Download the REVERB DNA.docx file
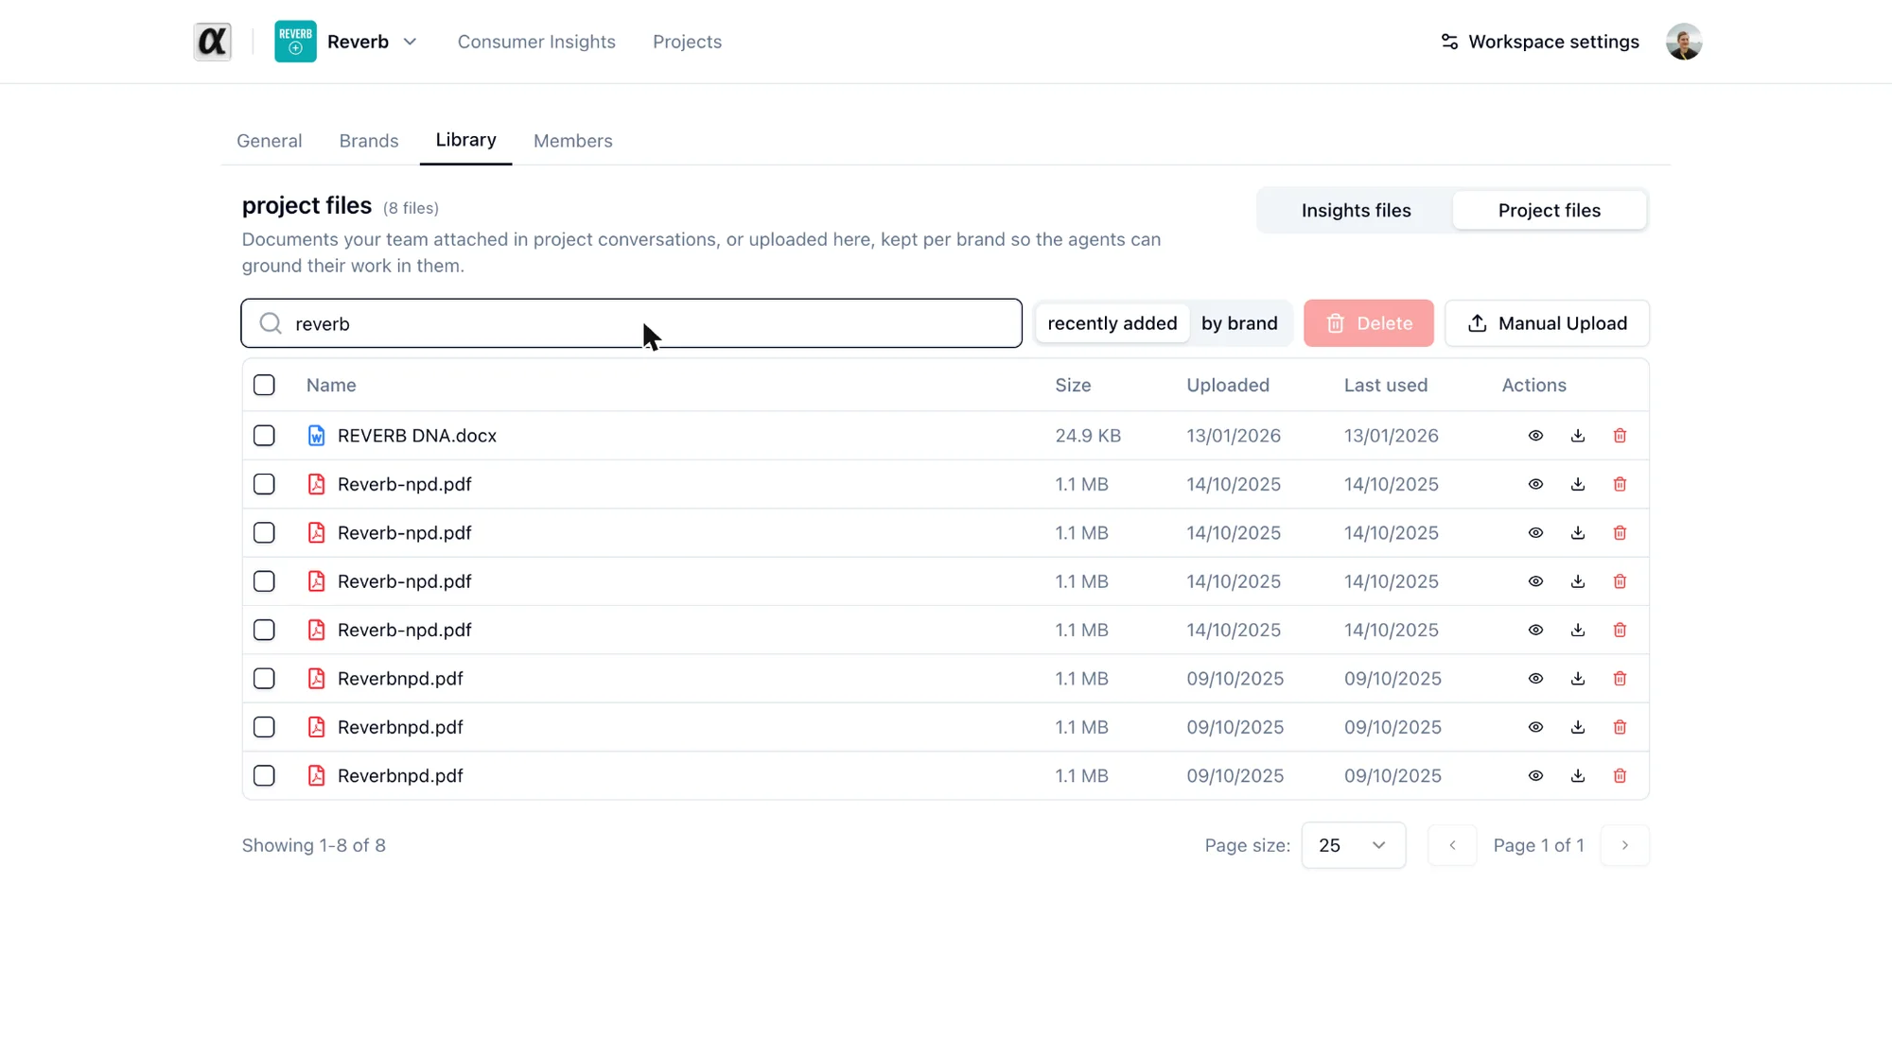This screenshot has height=1056, width=1892. pos(1577,436)
